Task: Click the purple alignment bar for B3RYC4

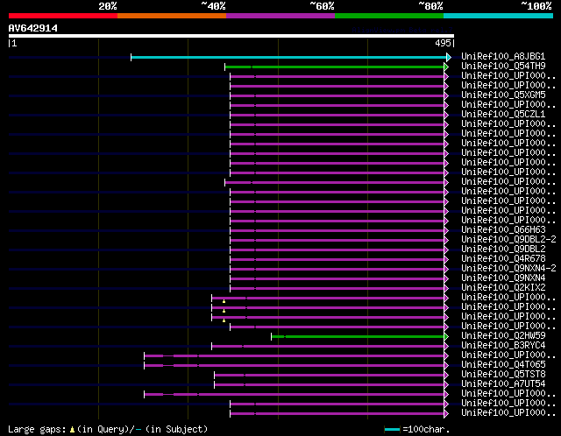Action: coord(328,347)
